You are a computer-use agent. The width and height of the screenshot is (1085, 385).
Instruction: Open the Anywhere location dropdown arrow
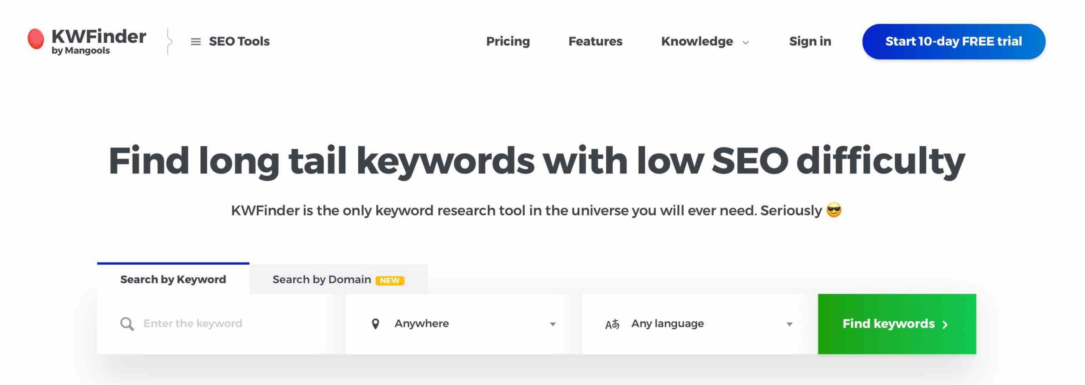click(553, 324)
